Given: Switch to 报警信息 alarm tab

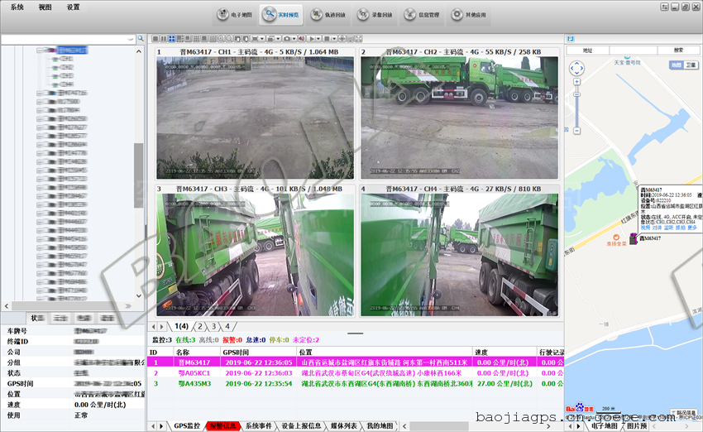Looking at the screenshot, I should click(x=222, y=425).
